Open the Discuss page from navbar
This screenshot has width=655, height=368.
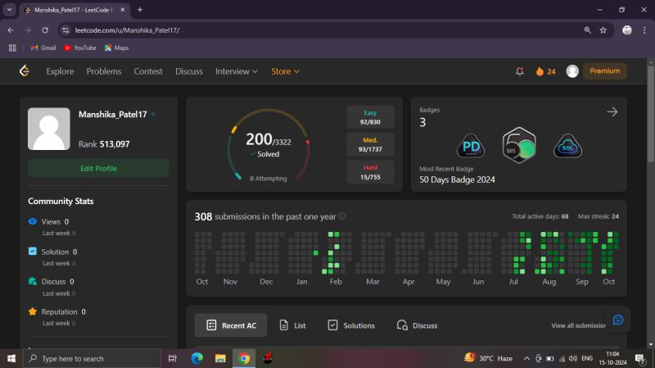(189, 71)
